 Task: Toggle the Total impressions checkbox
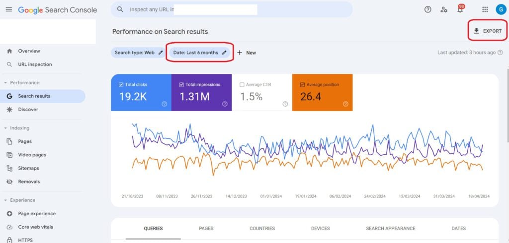click(182, 85)
